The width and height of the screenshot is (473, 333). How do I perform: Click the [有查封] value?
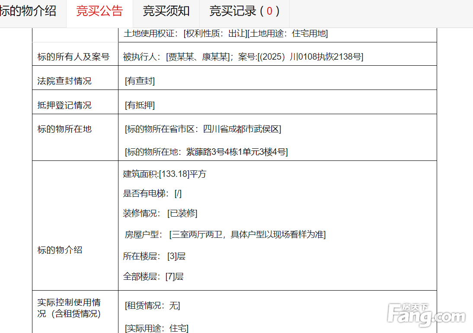click(x=140, y=81)
